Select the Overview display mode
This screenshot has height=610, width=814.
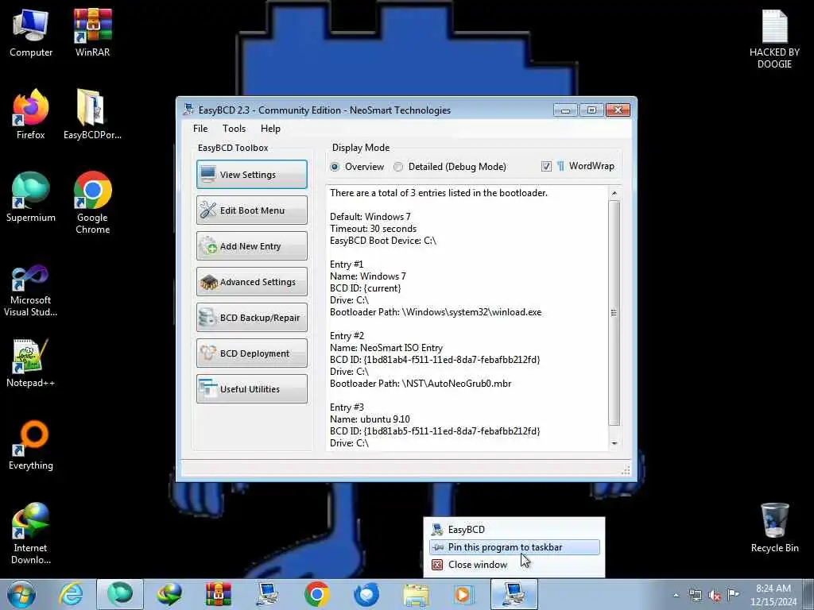[x=357, y=167]
